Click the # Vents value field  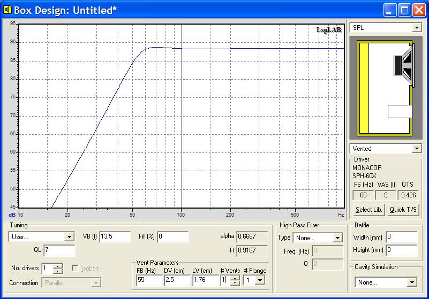tap(225, 280)
